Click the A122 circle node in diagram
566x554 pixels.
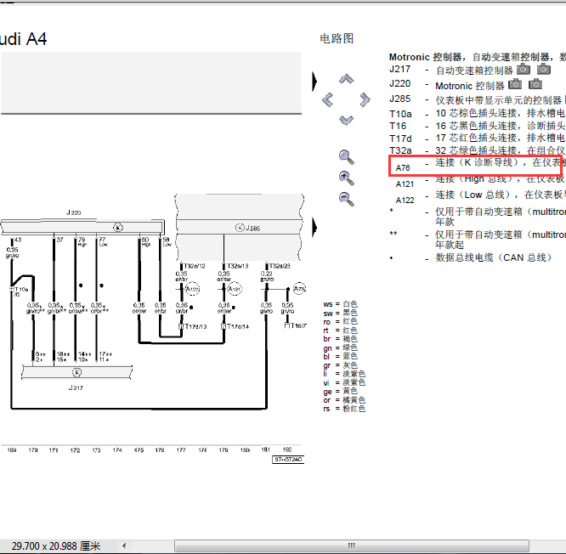coord(192,289)
